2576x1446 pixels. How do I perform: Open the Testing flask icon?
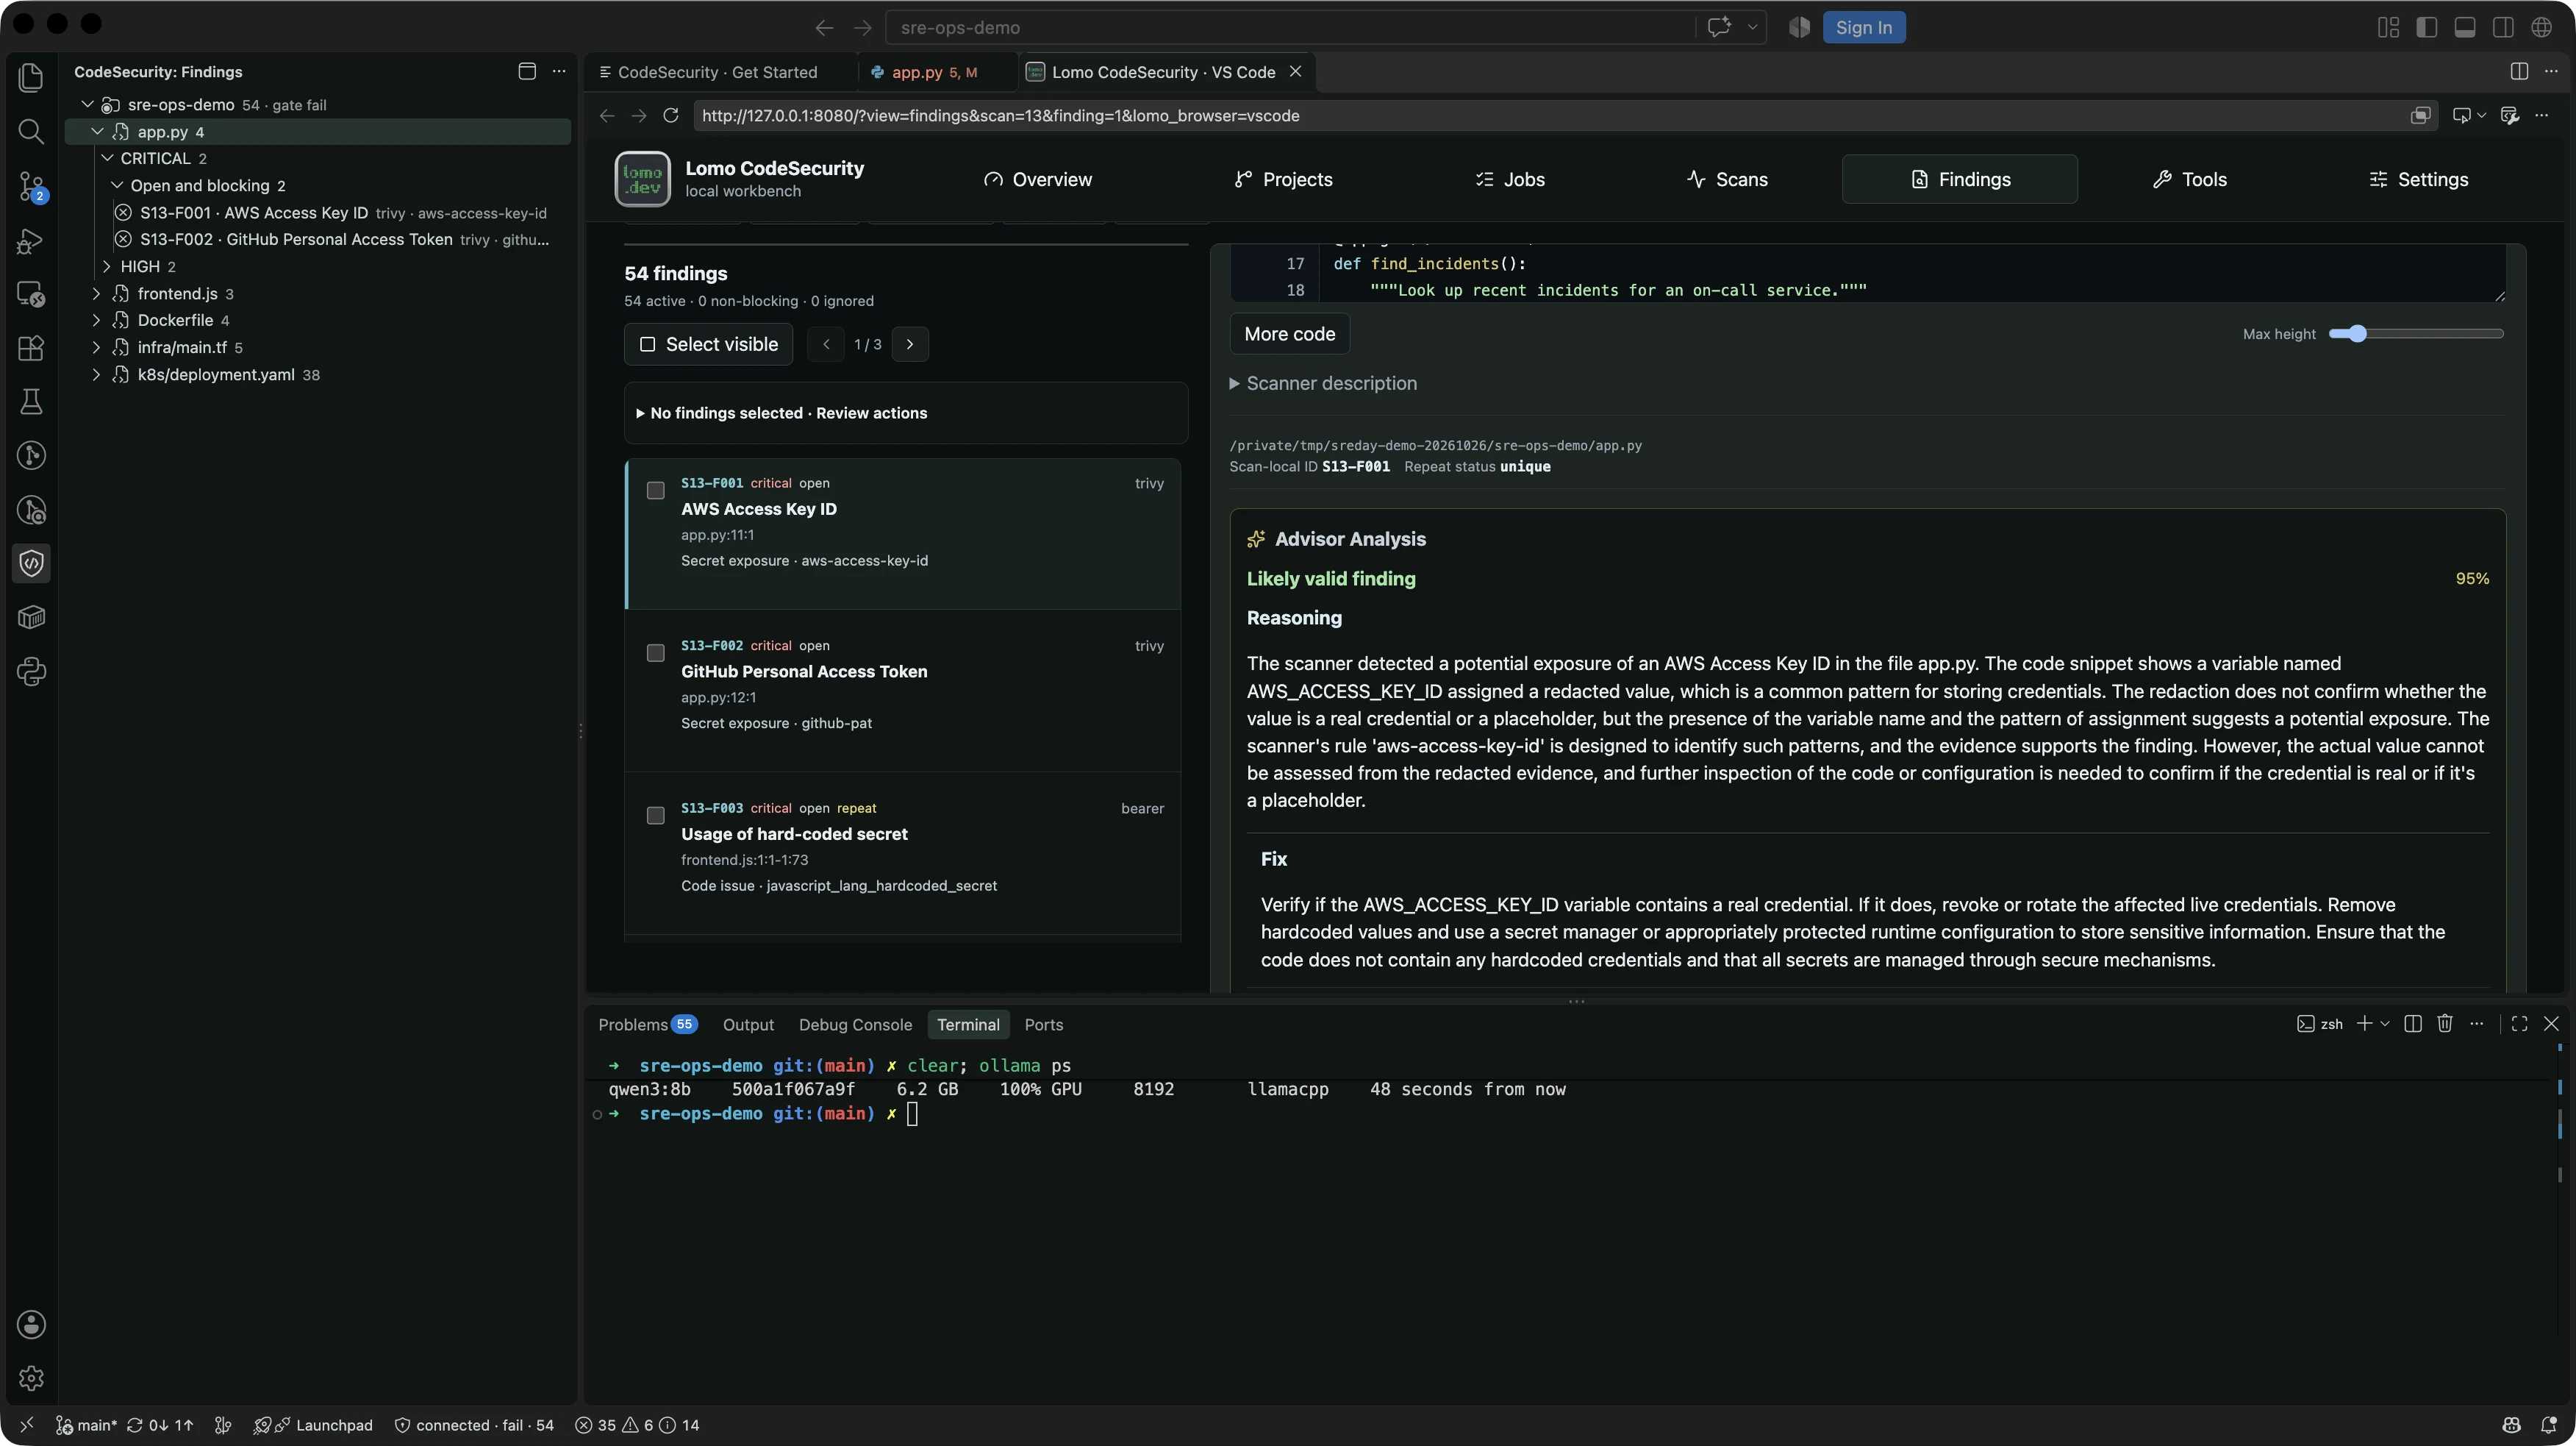pos(31,402)
